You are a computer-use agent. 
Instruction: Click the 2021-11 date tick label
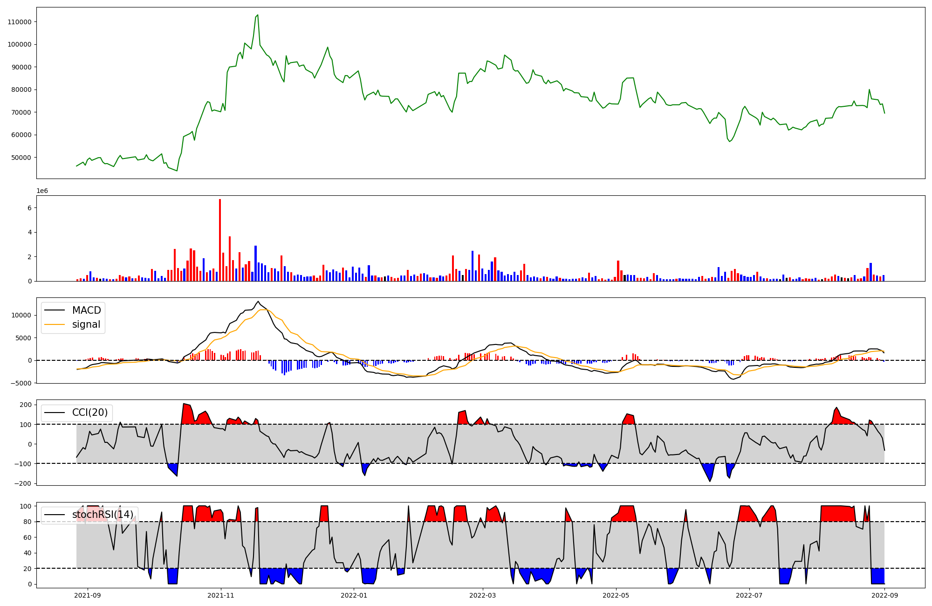[x=220, y=595]
